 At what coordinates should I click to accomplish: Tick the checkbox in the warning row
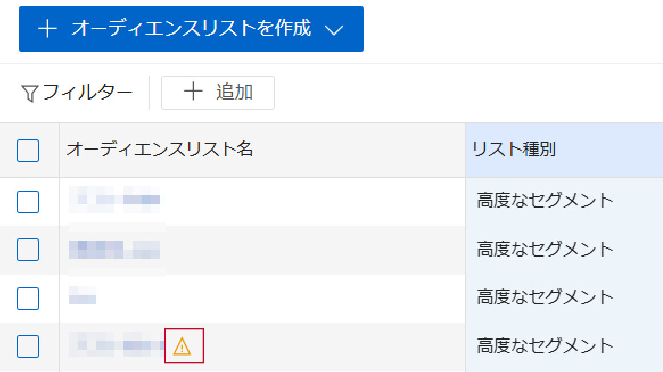[x=28, y=346]
